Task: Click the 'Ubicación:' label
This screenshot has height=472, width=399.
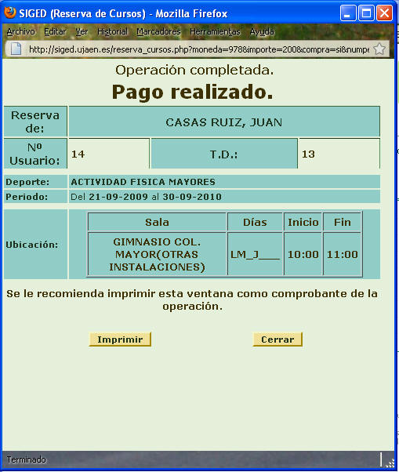Action: (32, 245)
